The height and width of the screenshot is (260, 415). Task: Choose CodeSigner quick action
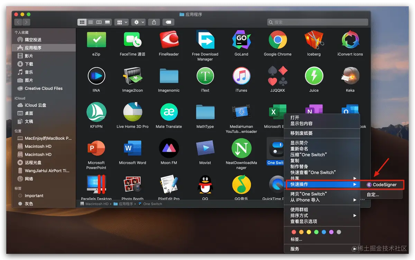point(381,185)
